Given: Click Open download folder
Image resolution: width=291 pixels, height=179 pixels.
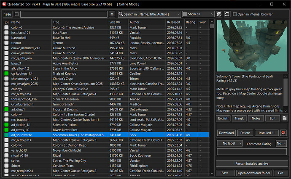Looking at the screenshot, I should pos(254,173).
